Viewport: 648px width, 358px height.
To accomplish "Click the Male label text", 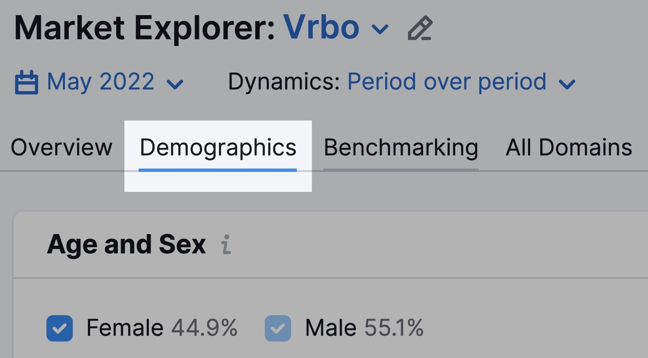I will 331,328.
